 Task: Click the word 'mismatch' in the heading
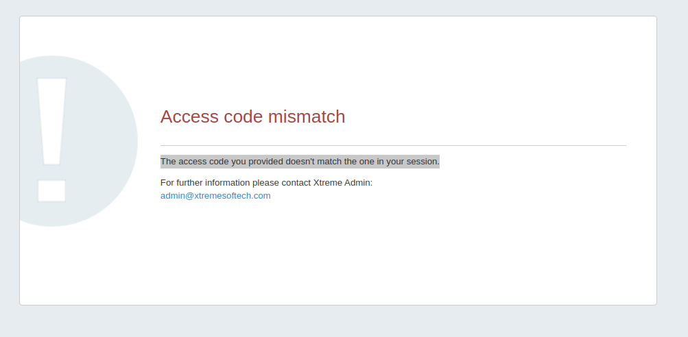point(307,116)
